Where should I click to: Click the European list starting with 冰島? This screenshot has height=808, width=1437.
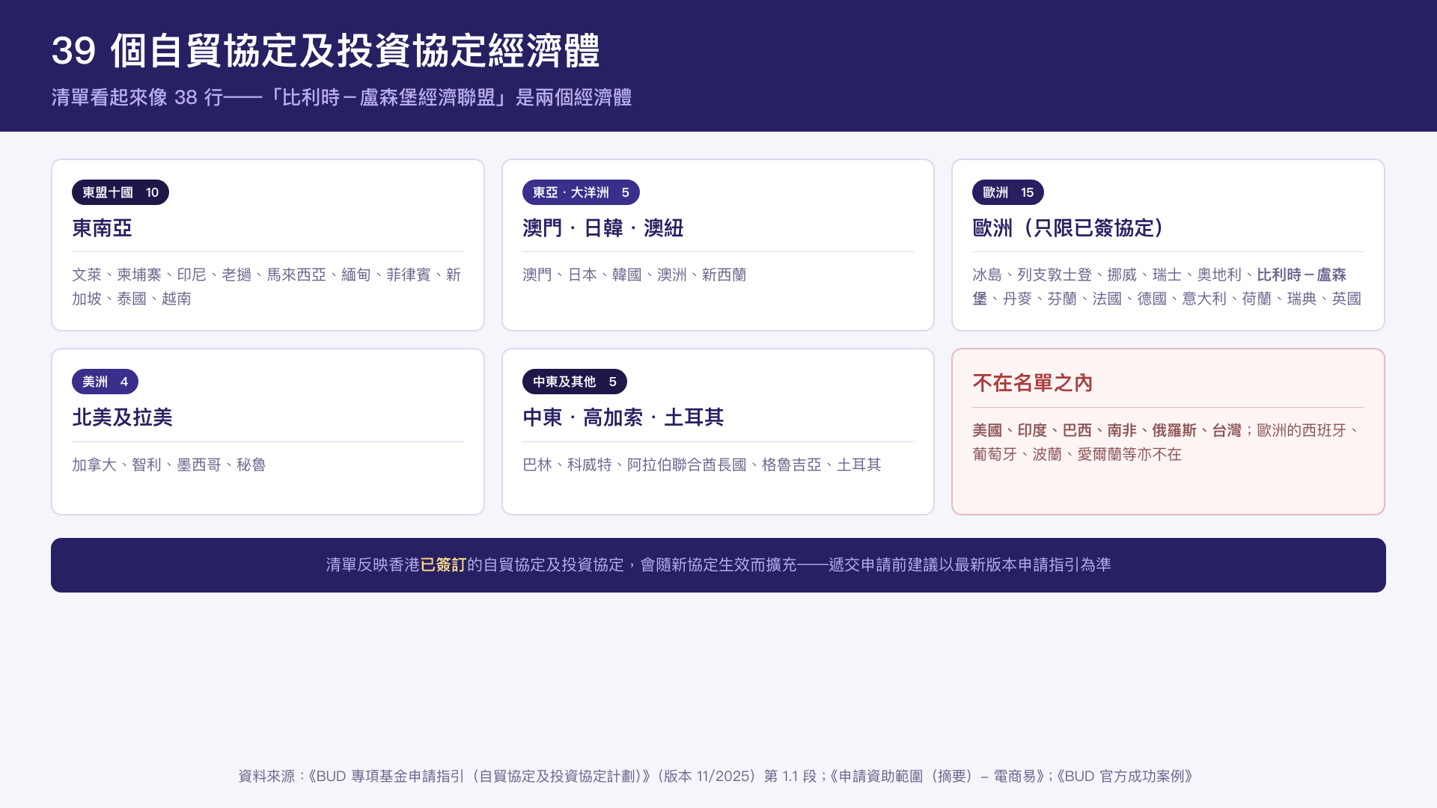tap(1167, 287)
